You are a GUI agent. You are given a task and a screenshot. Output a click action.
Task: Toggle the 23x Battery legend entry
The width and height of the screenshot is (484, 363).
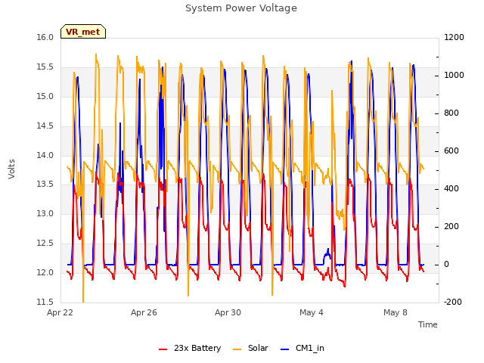pyautogui.click(x=190, y=348)
